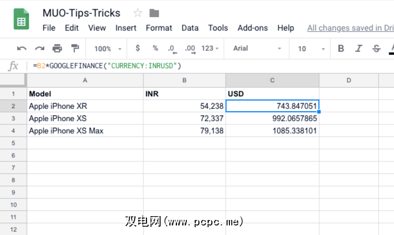Image resolution: width=394 pixels, height=235 pixels.
Task: Print the spreadsheet using the printer icon
Action: 57,49
